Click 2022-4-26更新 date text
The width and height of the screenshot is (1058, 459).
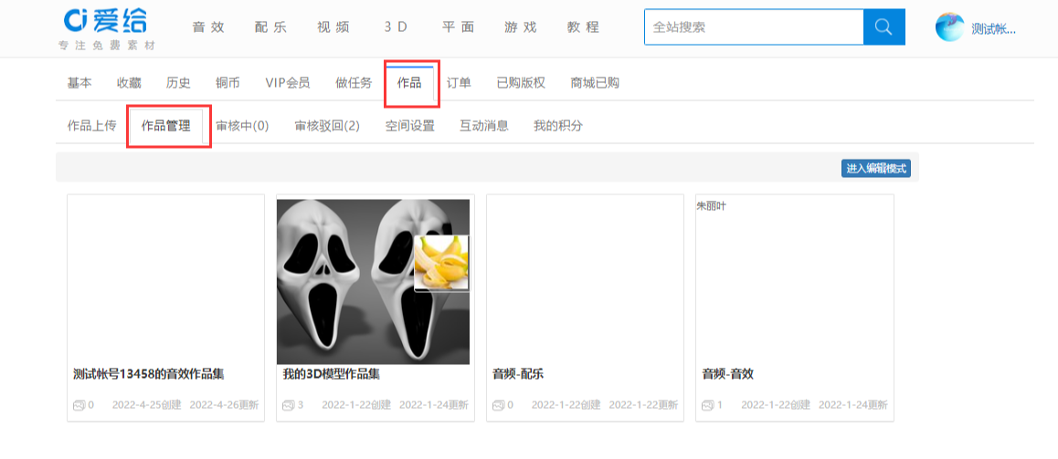(224, 405)
